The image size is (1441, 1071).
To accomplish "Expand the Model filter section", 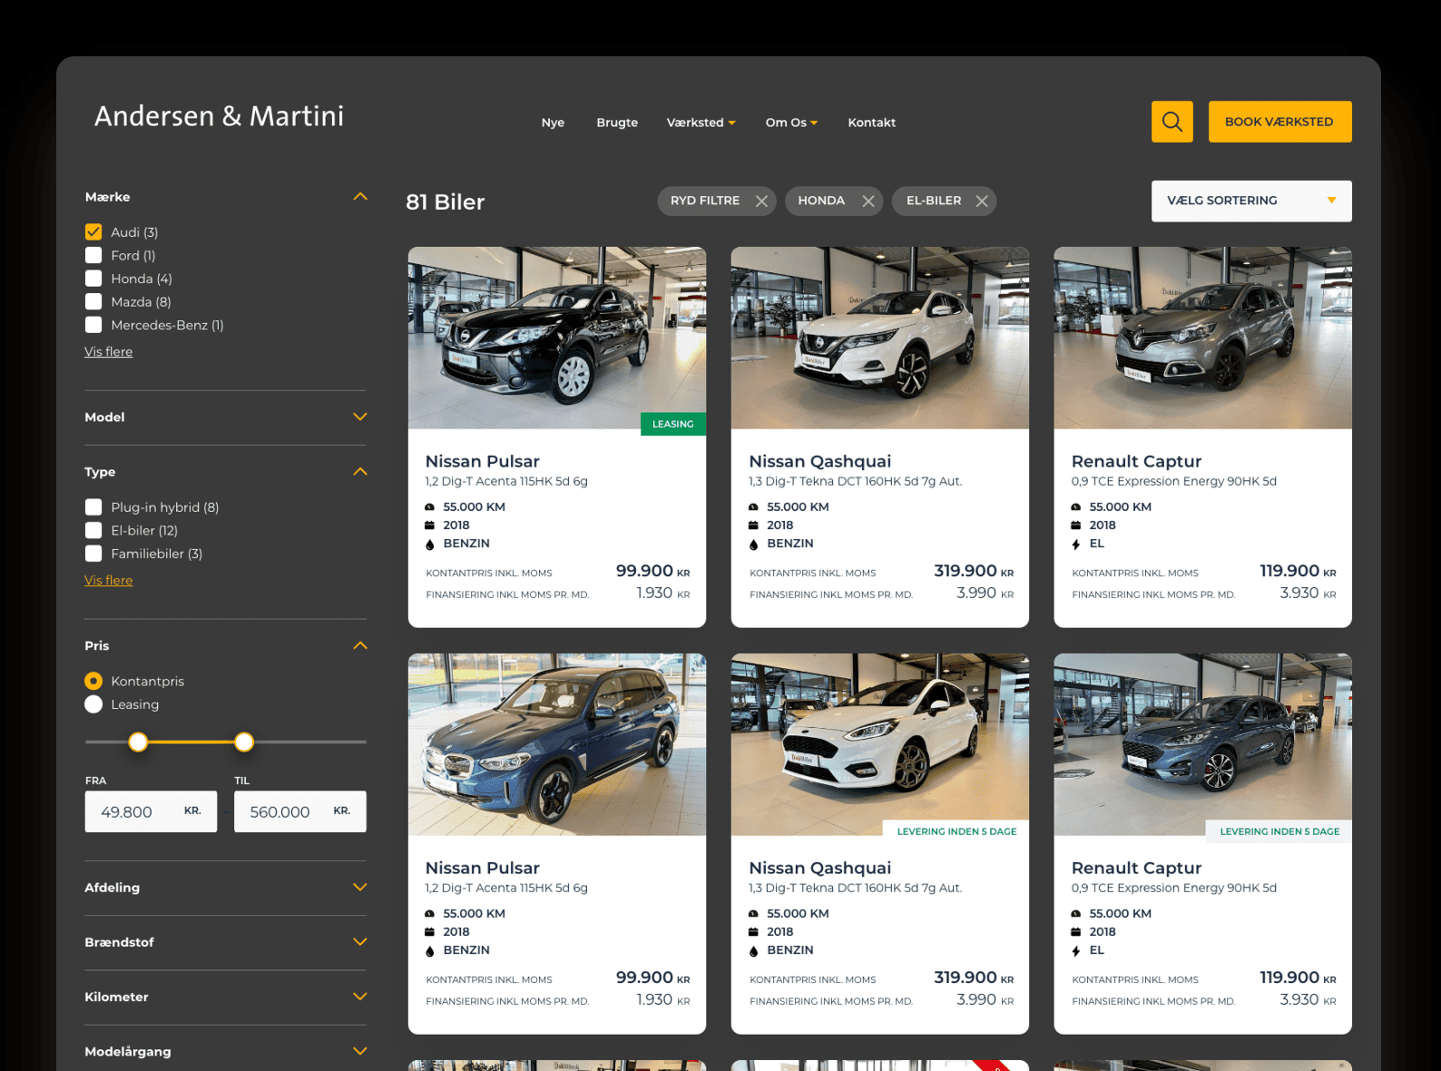I will (x=360, y=417).
